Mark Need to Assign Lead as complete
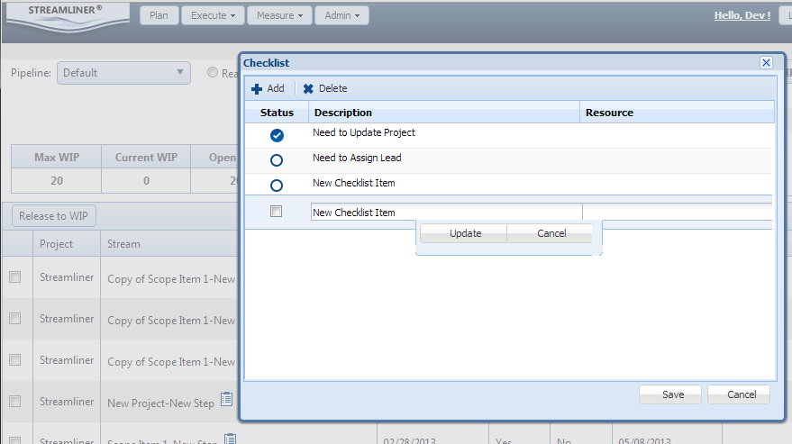 point(277,160)
